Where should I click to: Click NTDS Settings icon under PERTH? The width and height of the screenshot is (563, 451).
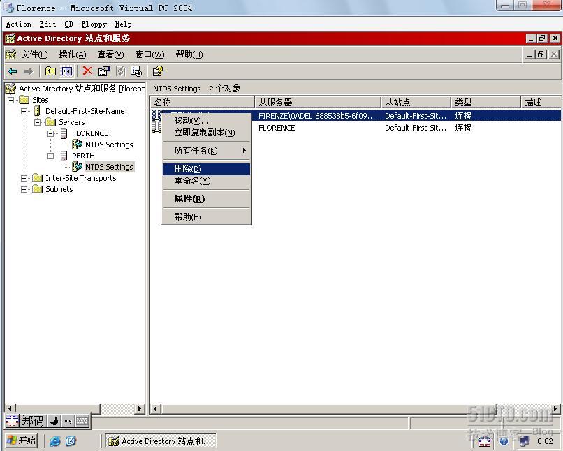77,166
